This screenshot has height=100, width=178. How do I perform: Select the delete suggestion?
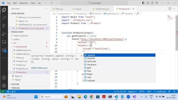pyautogui.click(x=120, y=58)
